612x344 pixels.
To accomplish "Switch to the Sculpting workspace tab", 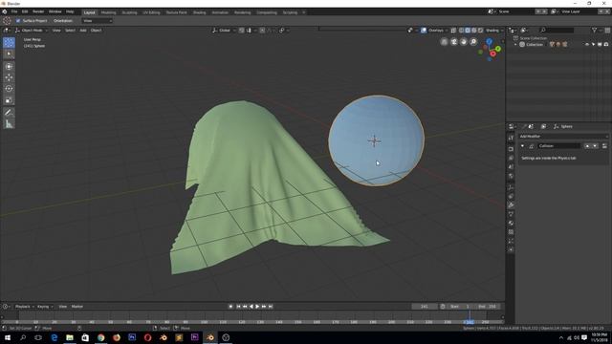I will 130,12.
